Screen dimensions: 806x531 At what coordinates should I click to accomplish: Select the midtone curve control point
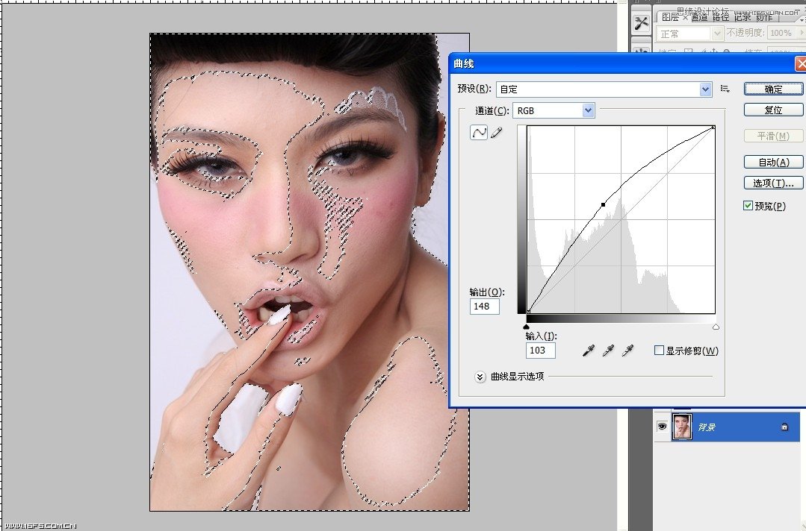(x=603, y=204)
